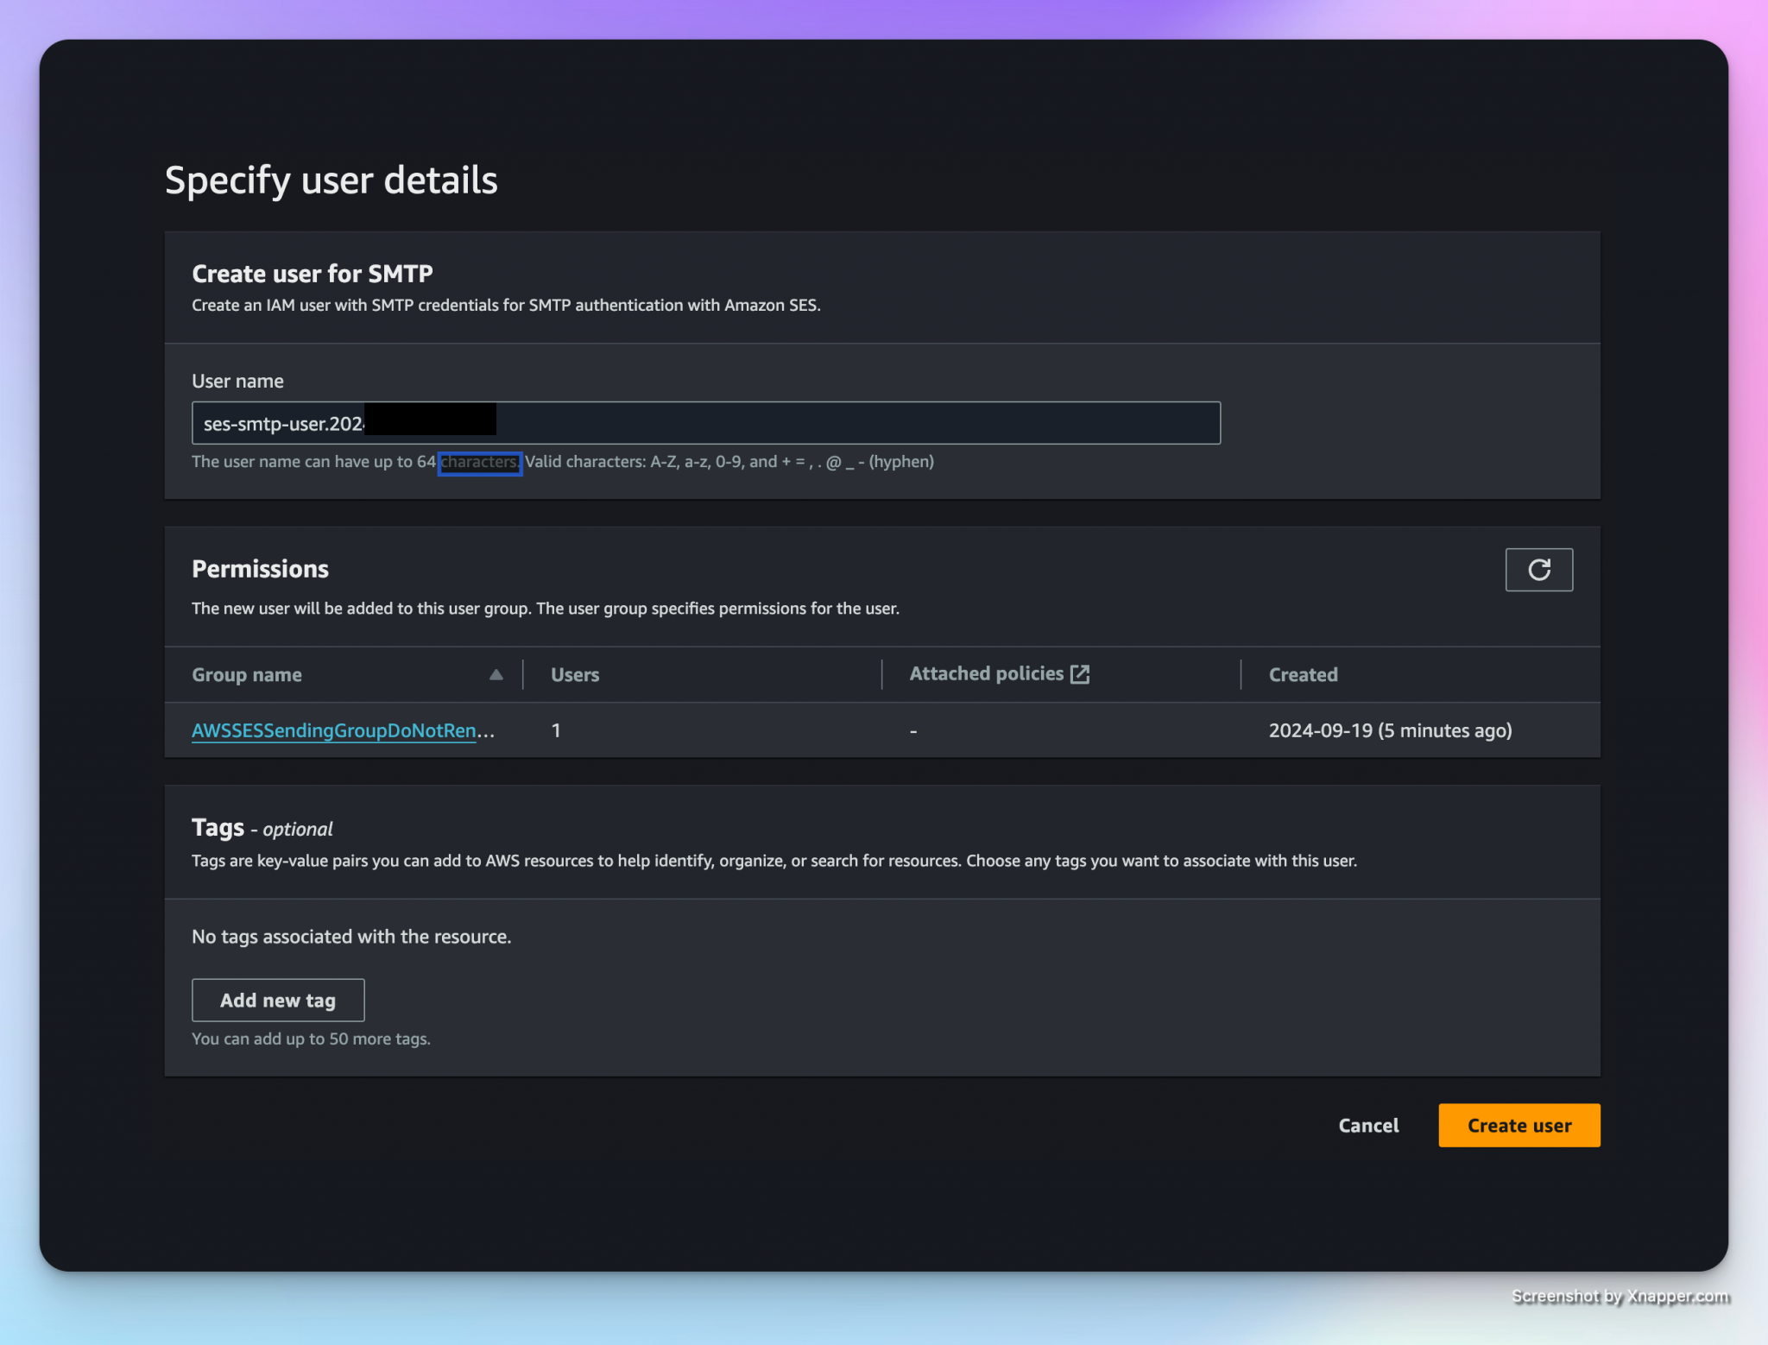Click the refresh icon in Permissions
Screen dimensions: 1768x1345
point(1538,570)
